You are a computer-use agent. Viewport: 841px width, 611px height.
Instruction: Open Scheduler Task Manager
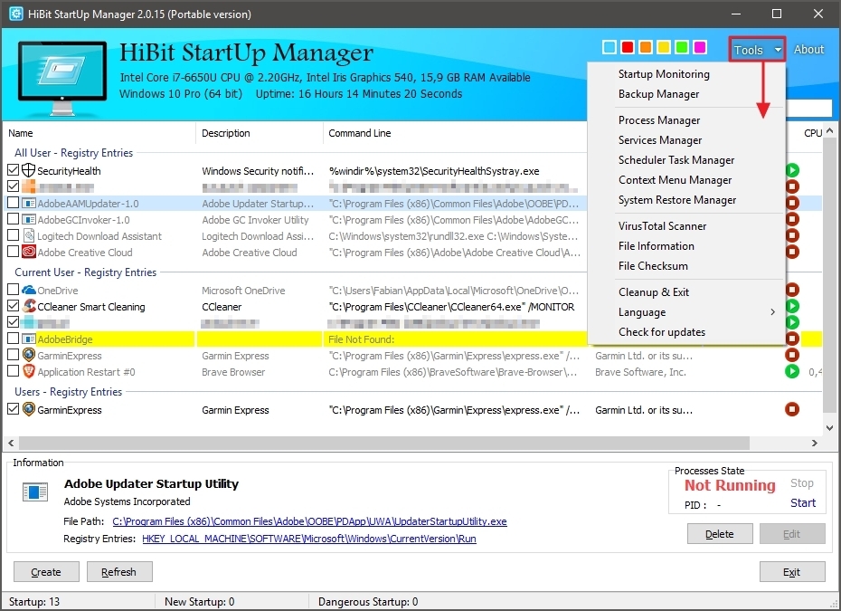(x=686, y=160)
